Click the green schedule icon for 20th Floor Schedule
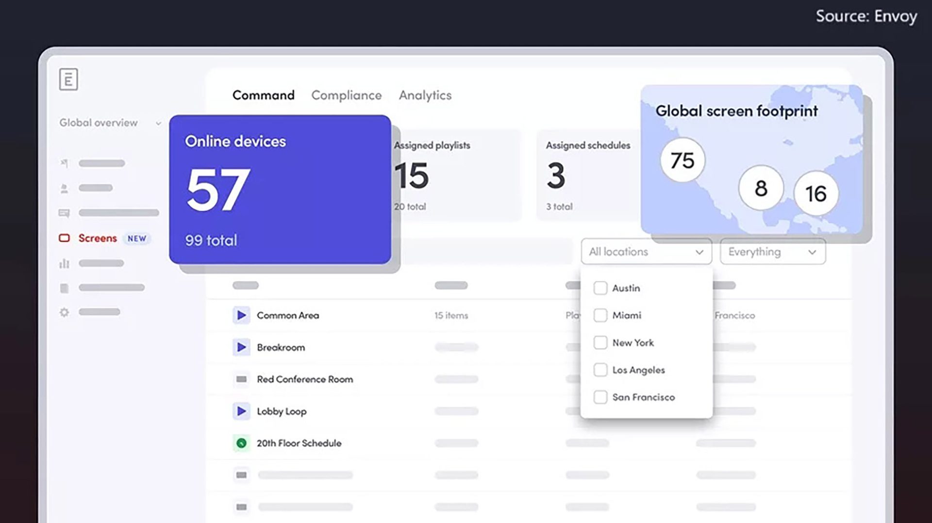The height and width of the screenshot is (523, 932). pos(242,443)
